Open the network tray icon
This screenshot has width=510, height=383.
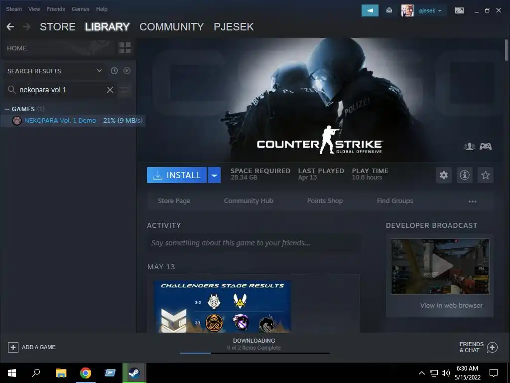click(434, 373)
